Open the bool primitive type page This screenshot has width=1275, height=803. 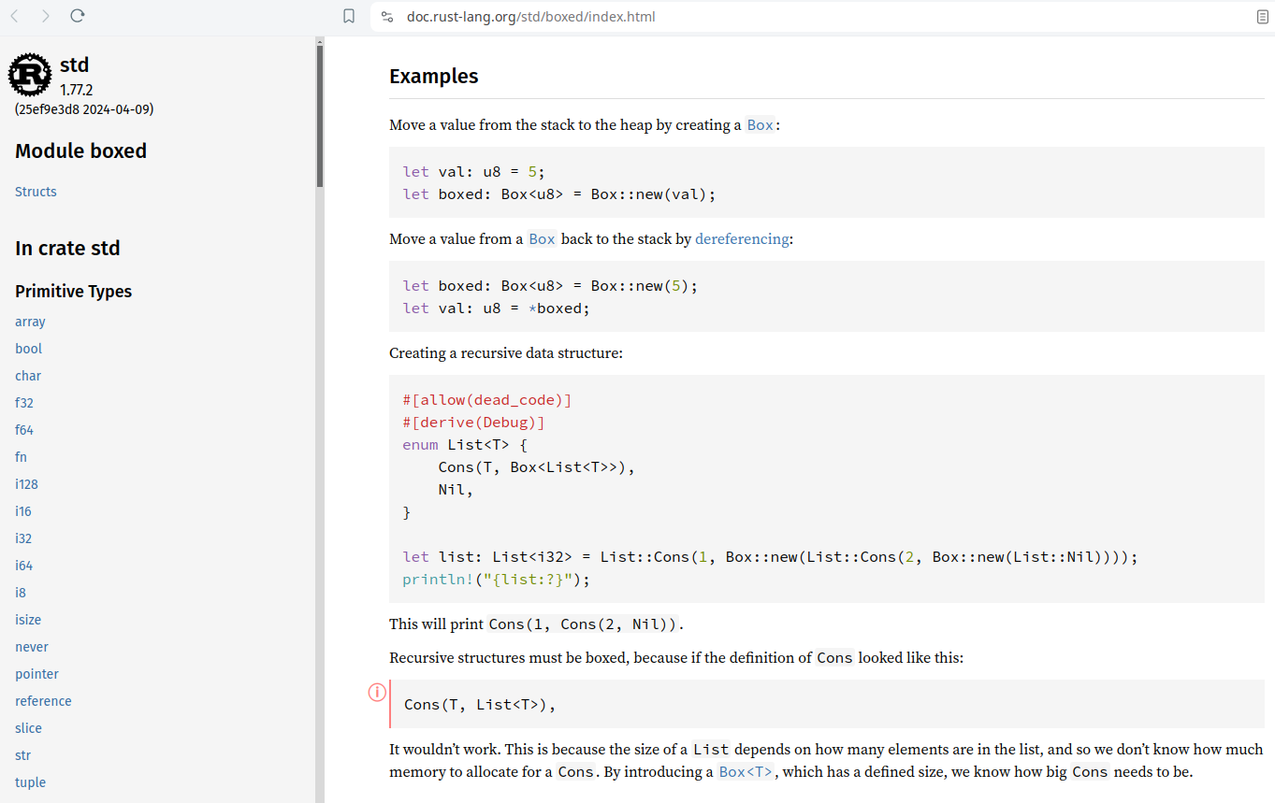28,349
